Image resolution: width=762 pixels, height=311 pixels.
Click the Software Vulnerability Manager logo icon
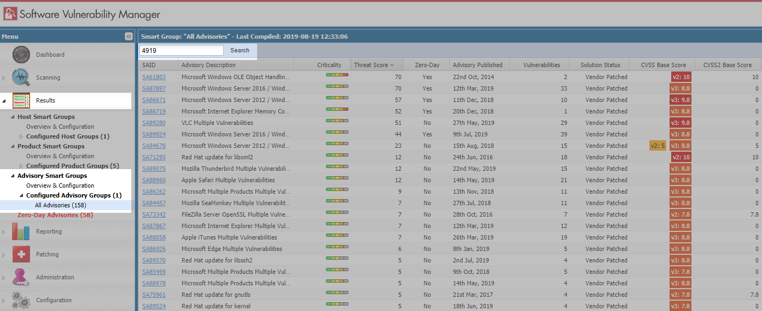click(x=10, y=14)
